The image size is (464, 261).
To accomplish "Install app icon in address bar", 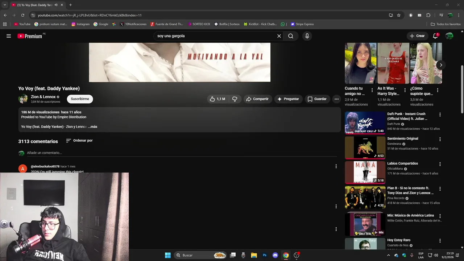I will tap(391, 15).
